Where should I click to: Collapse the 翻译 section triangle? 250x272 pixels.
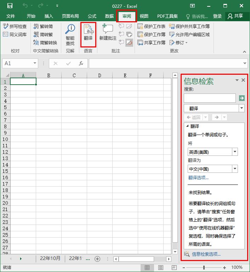pos(187,126)
